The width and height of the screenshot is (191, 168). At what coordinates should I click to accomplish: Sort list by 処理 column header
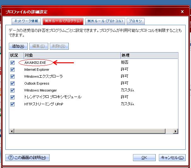click(x=148, y=55)
